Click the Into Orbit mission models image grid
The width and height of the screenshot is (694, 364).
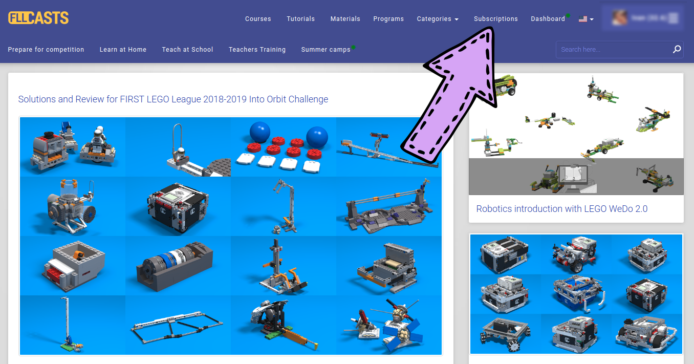(231, 236)
